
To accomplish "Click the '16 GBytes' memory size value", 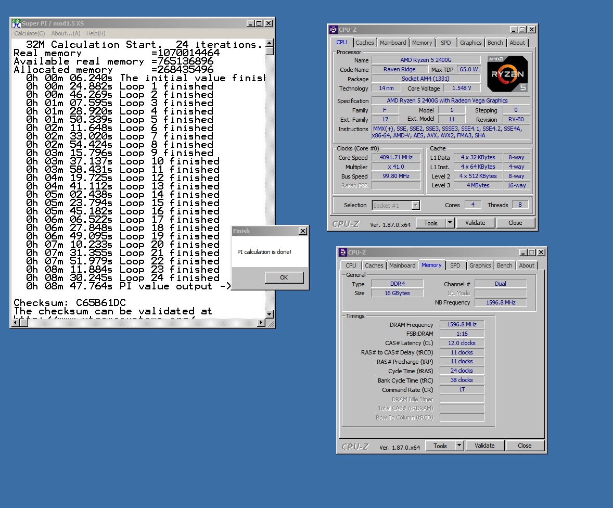I will tap(397, 294).
